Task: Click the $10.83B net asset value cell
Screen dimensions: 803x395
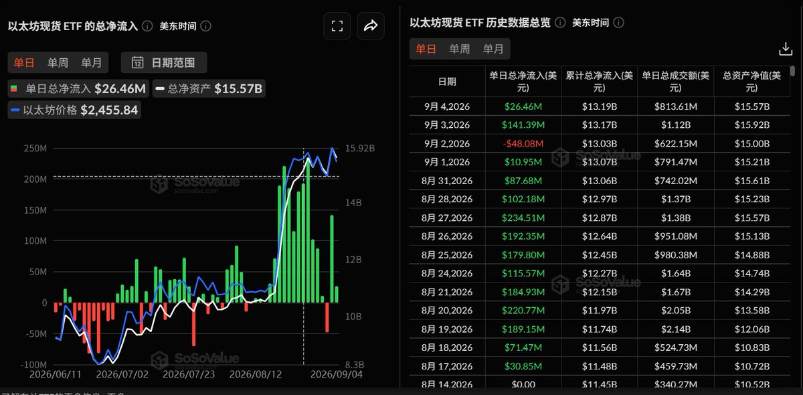Action: pyautogui.click(x=752, y=347)
